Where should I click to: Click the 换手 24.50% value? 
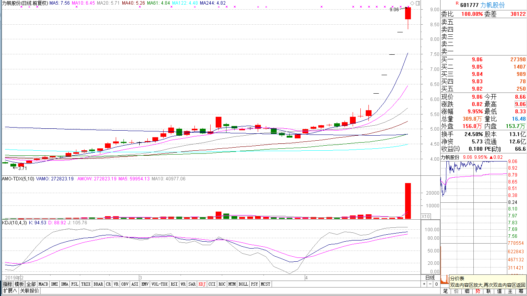click(x=474, y=134)
